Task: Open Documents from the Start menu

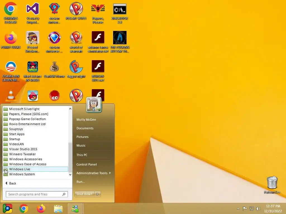Action: coord(85,128)
